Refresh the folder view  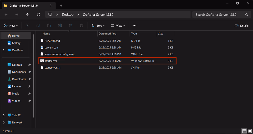coord(38,14)
